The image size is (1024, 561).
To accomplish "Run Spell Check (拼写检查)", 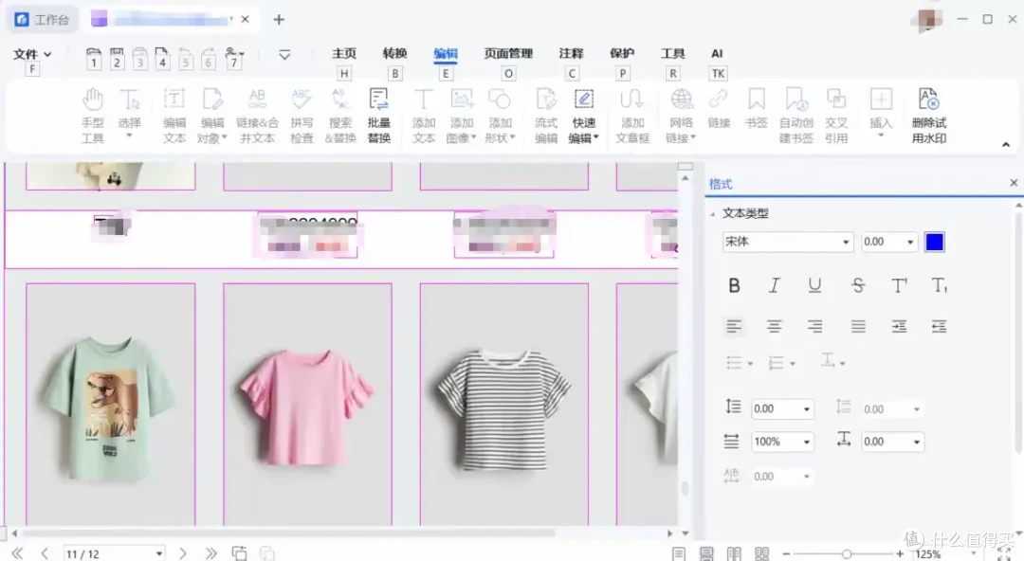I will click(x=302, y=116).
